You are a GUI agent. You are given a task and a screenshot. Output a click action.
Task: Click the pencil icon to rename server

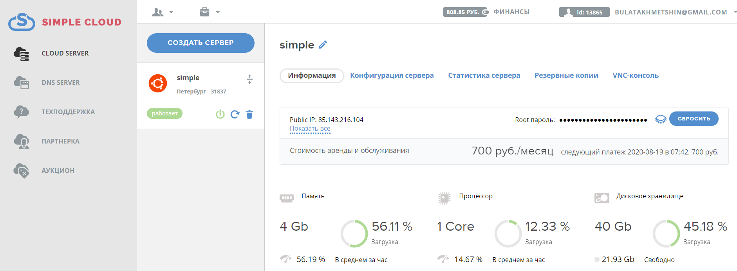323,45
